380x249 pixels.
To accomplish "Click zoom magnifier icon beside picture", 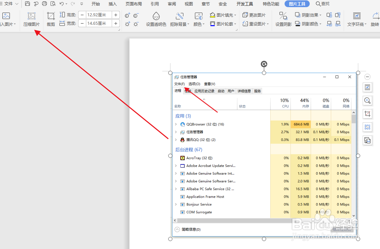I will (367, 100).
